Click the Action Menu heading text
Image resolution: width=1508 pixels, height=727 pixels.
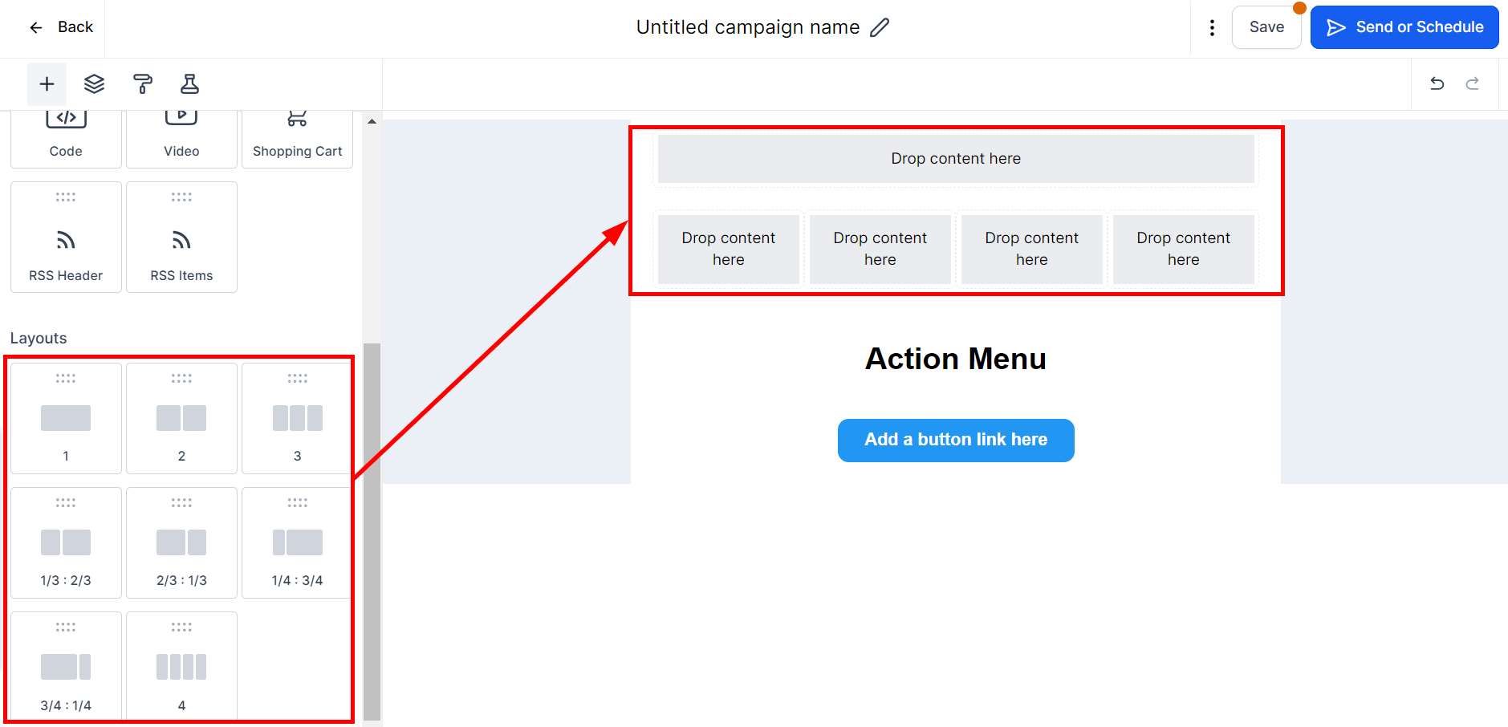tap(955, 359)
